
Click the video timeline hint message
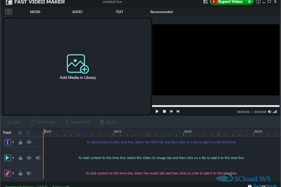pos(162,158)
